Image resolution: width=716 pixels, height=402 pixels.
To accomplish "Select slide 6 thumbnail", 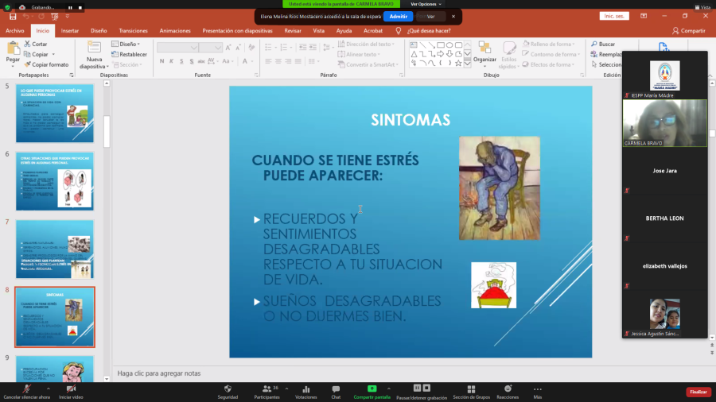I will click(54, 182).
